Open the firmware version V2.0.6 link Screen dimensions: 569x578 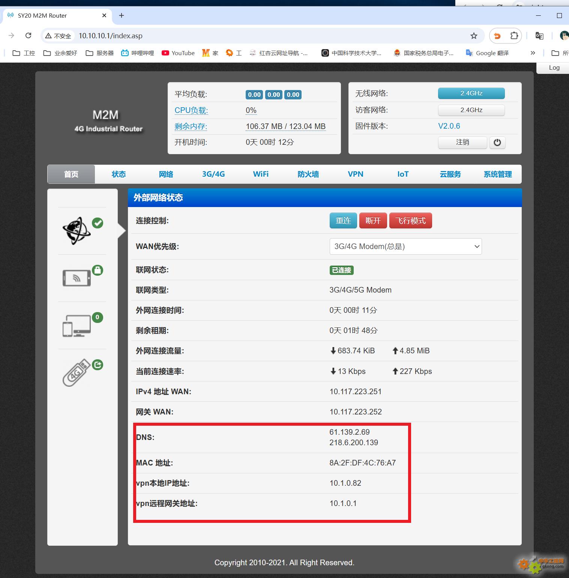pyautogui.click(x=449, y=126)
